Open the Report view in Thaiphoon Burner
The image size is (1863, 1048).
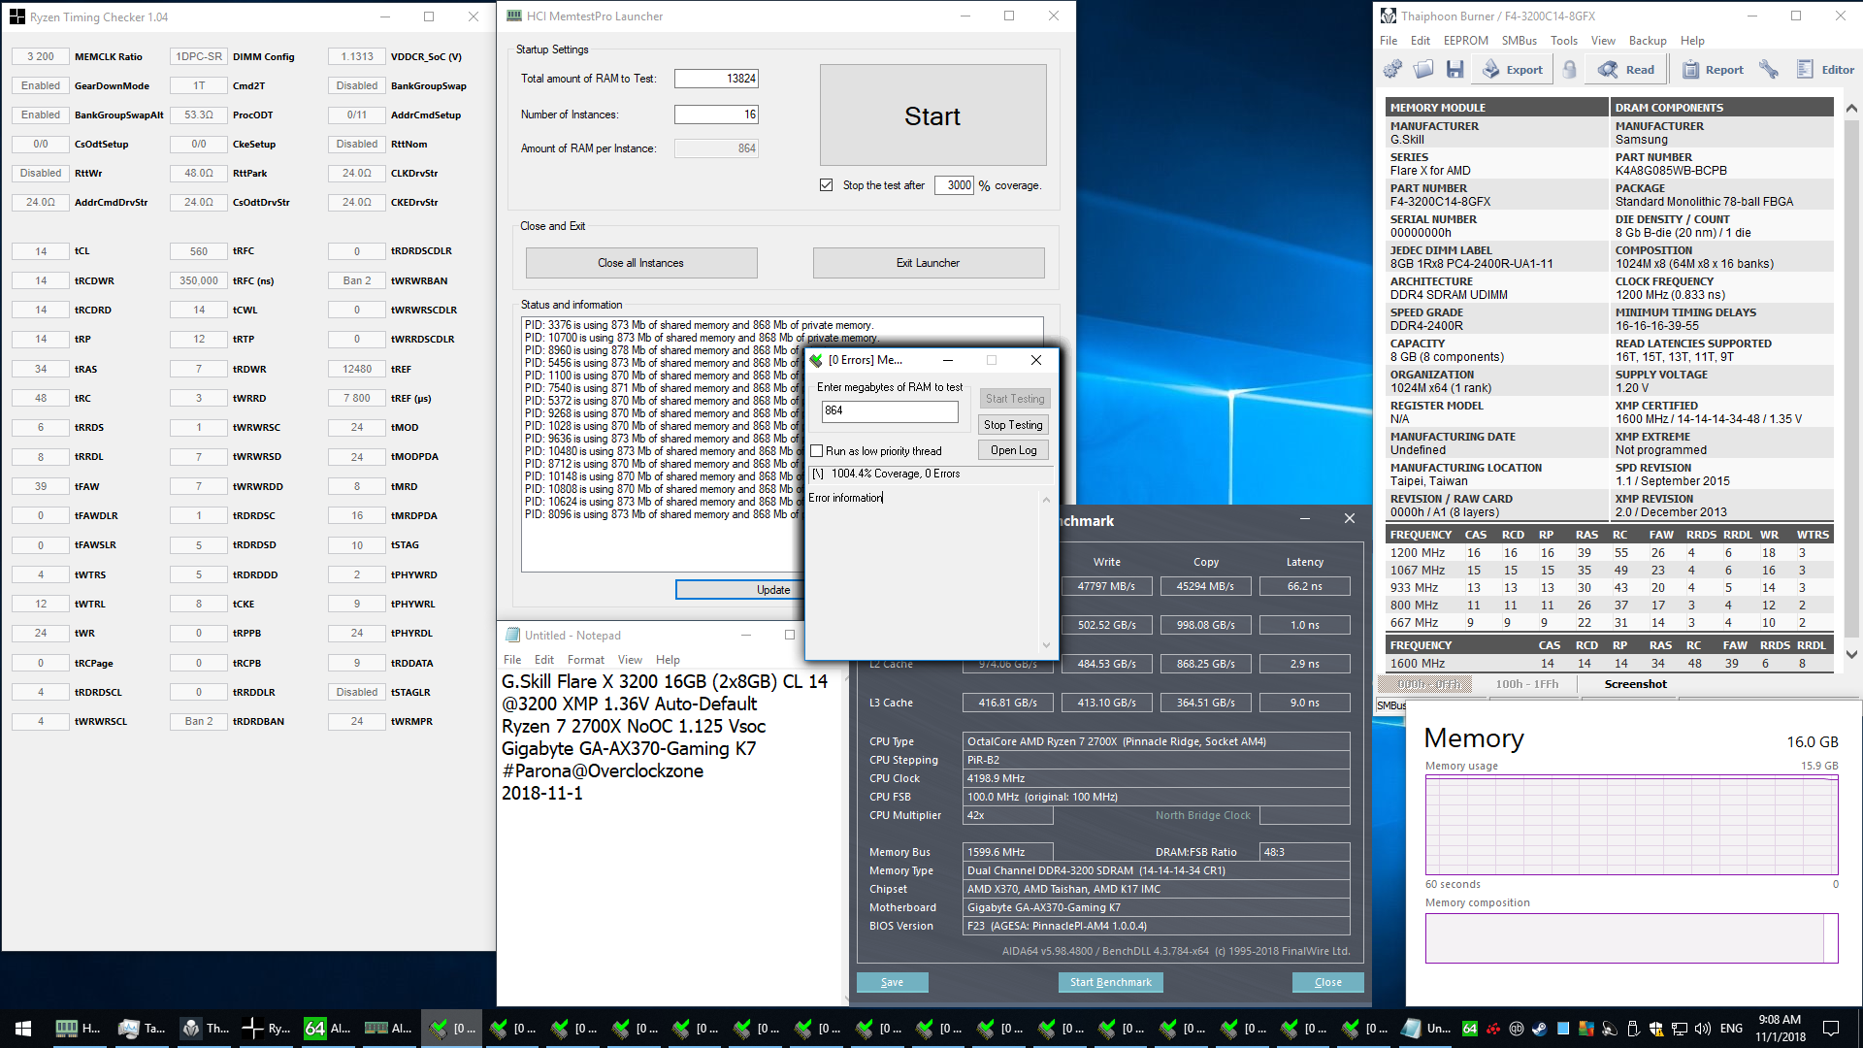1714,69
